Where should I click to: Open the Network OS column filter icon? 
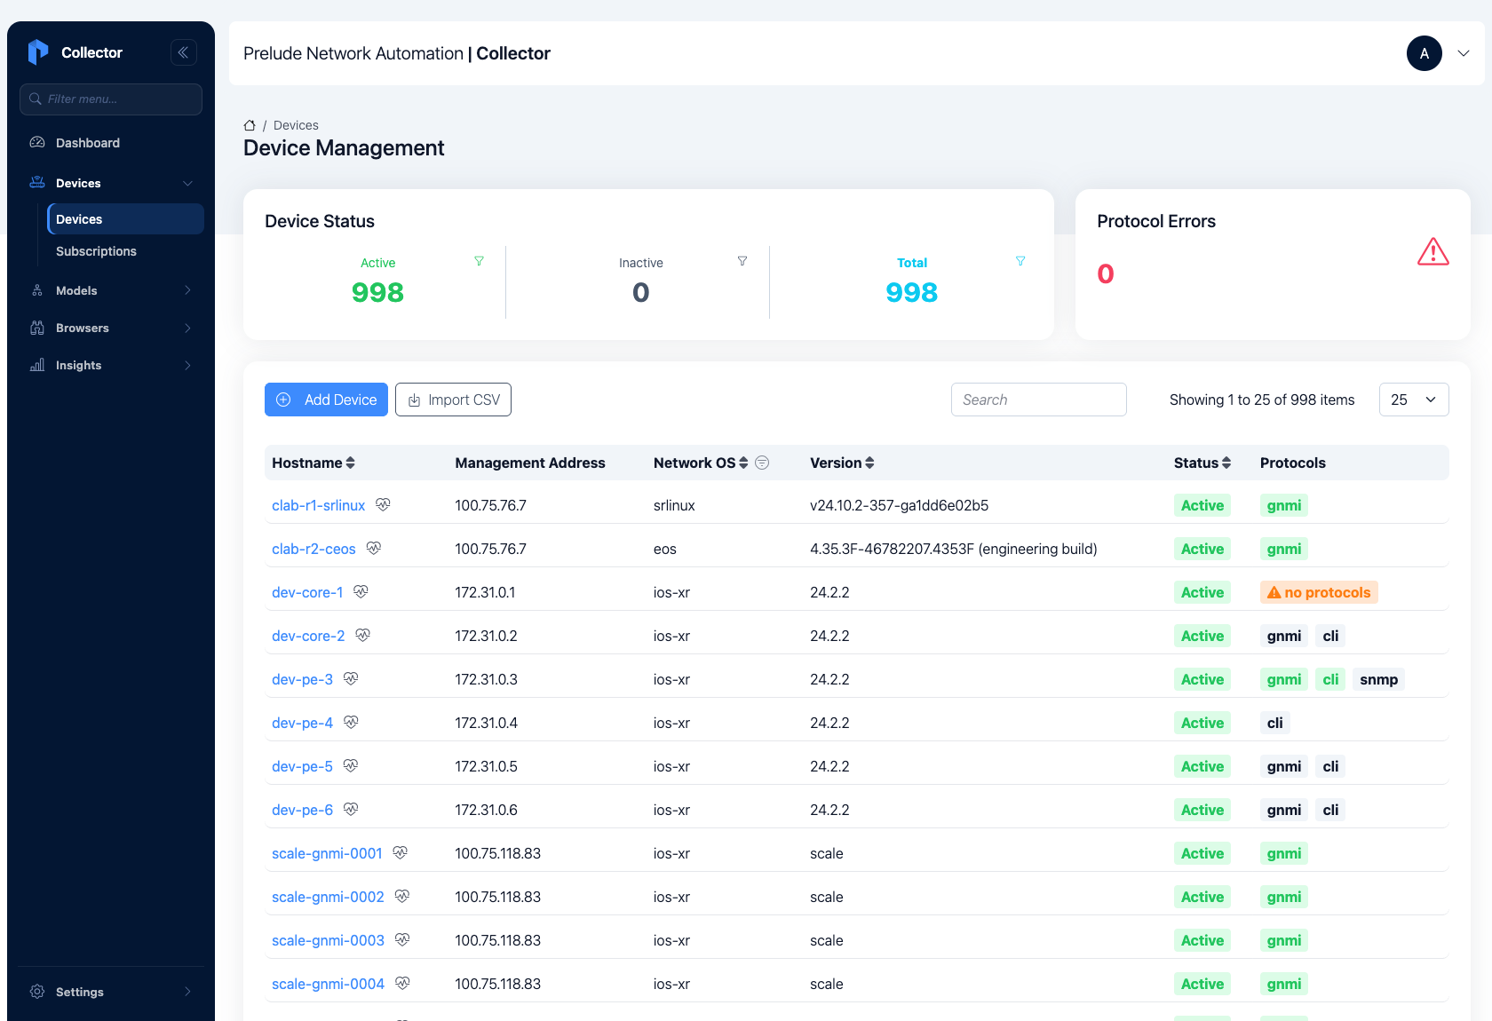coord(762,463)
